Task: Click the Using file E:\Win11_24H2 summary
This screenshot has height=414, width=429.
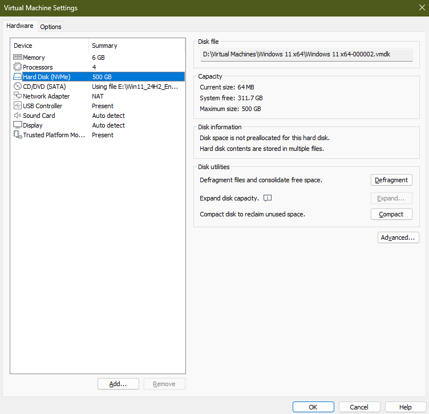Action: 135,87
